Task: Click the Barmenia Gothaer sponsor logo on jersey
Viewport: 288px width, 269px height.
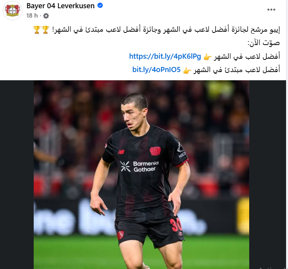Action: coord(139,166)
